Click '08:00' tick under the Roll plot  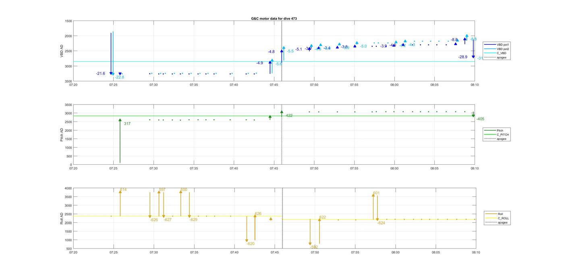coord(395,252)
